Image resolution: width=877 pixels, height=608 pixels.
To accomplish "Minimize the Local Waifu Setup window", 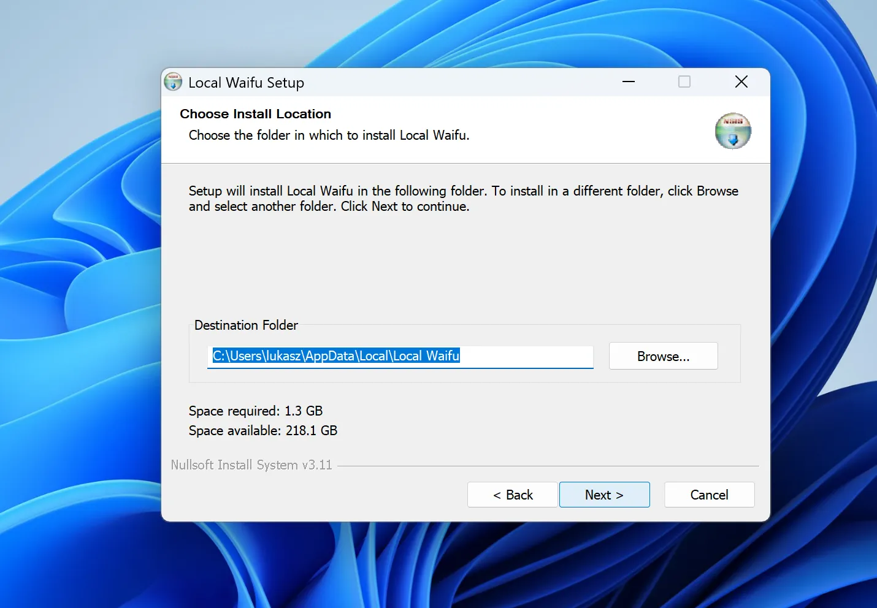I will click(x=629, y=82).
